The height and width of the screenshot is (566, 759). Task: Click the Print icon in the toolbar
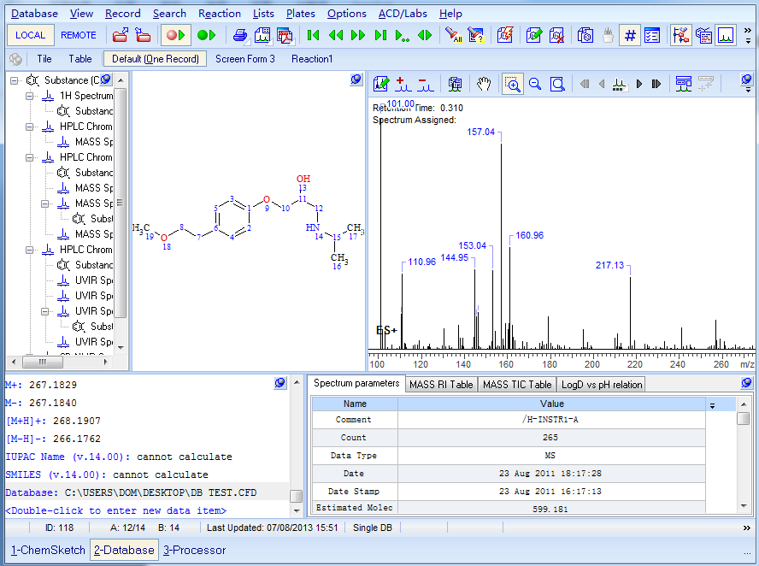pos(241,35)
